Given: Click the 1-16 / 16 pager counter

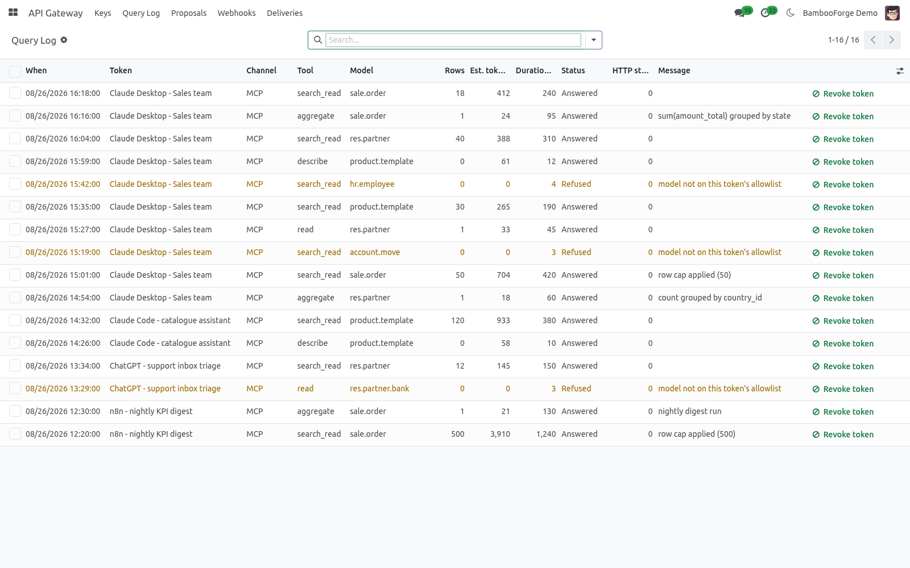Looking at the screenshot, I should [x=843, y=40].
